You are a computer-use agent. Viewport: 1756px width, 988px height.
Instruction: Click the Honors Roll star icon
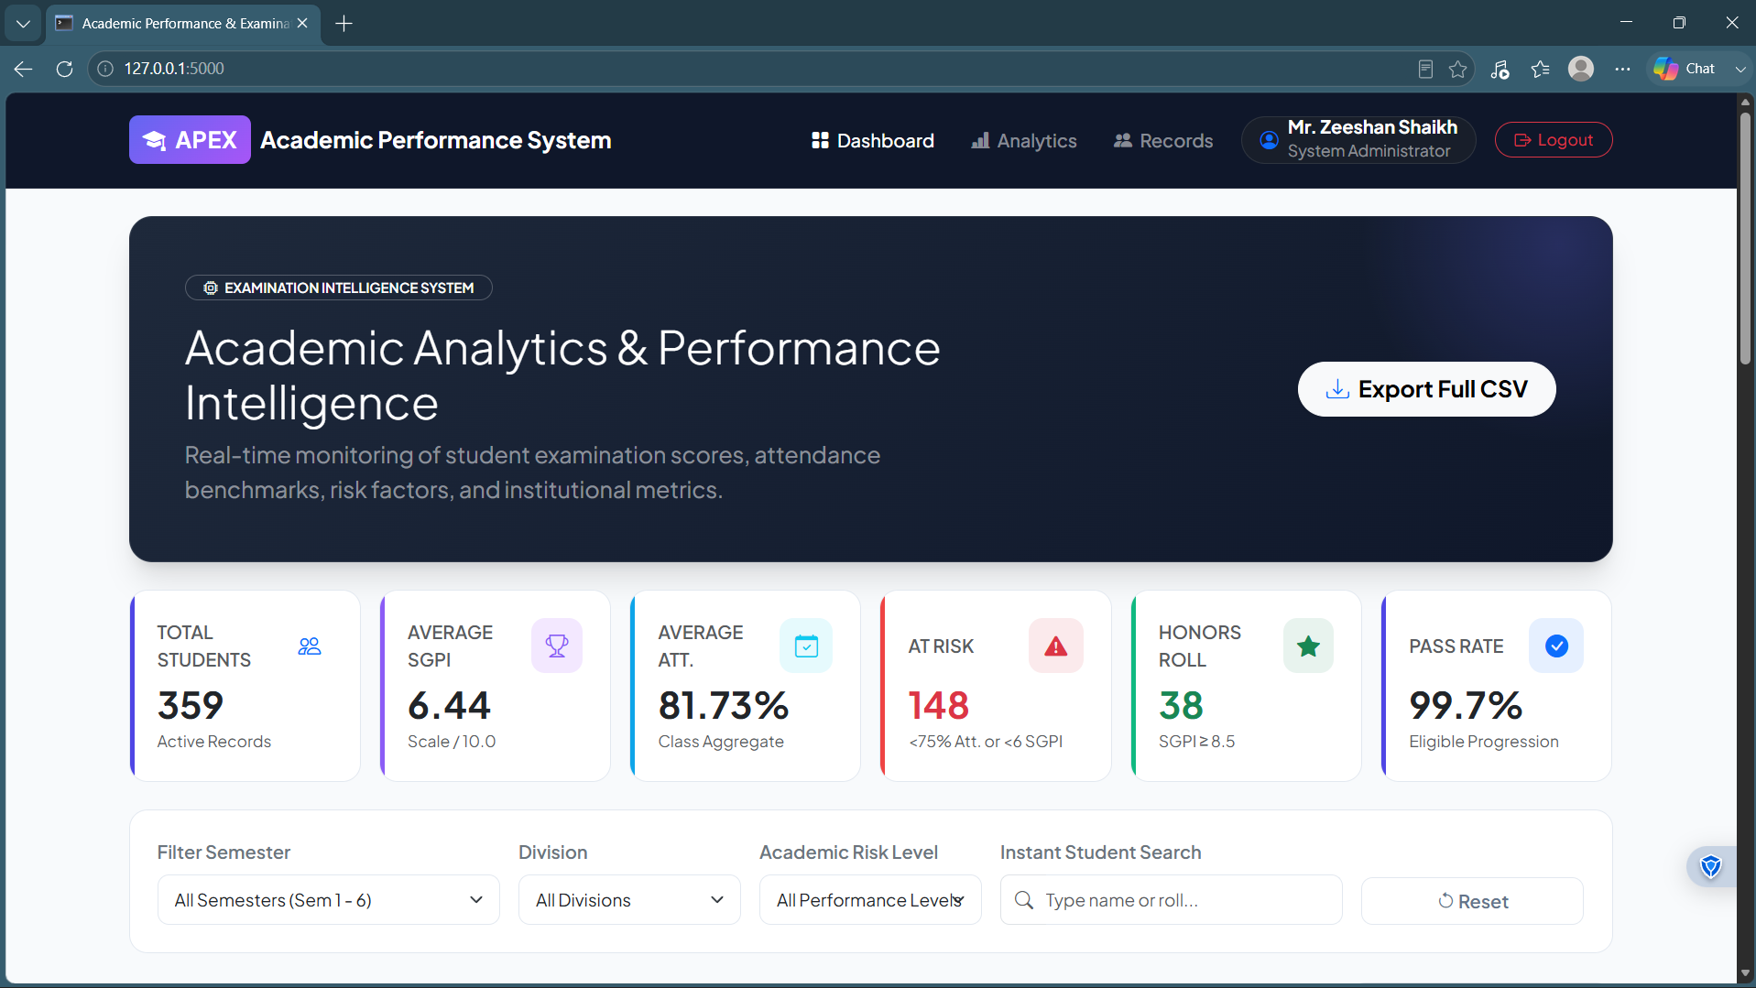[x=1308, y=646]
